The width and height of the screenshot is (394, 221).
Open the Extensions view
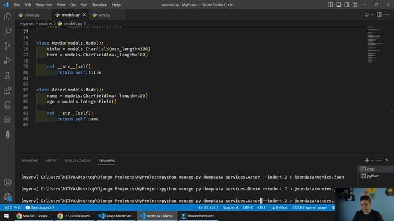[x=7, y=90]
